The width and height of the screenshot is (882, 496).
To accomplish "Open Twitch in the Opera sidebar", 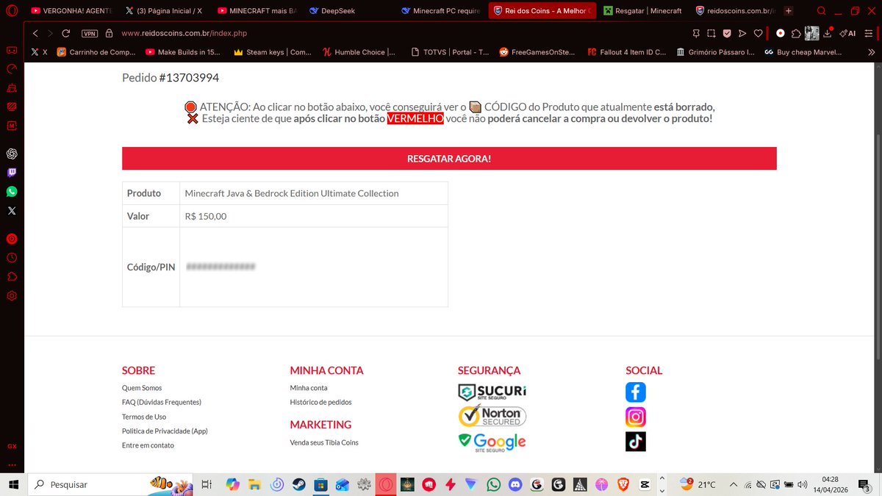I will [12, 173].
